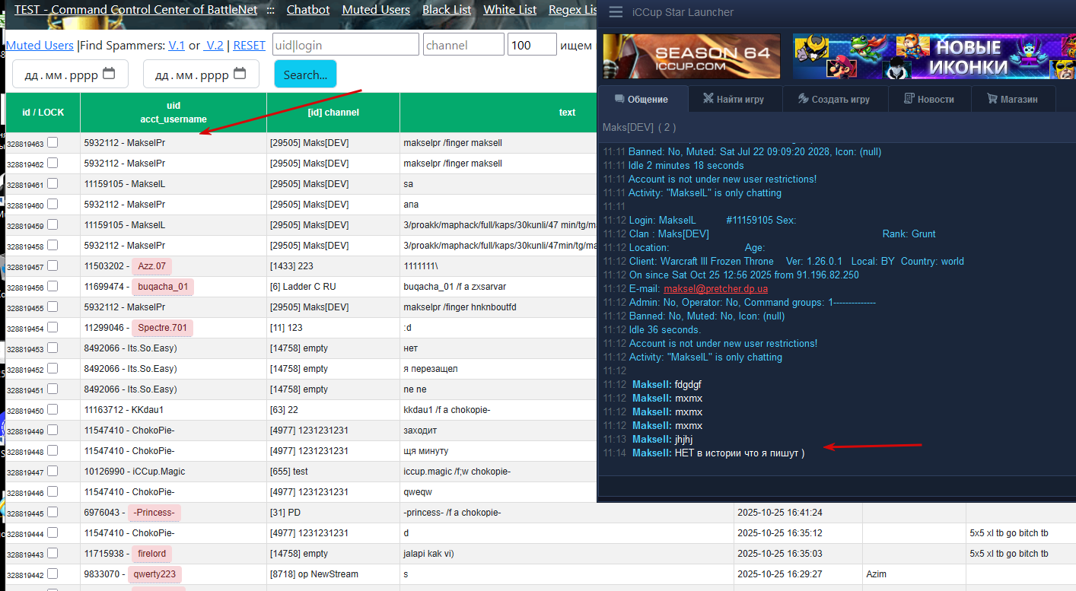Screen dimensions: 1076x591
Task: Click the Maks[DEV] ( 2 ) channel header
Action: tap(639, 127)
